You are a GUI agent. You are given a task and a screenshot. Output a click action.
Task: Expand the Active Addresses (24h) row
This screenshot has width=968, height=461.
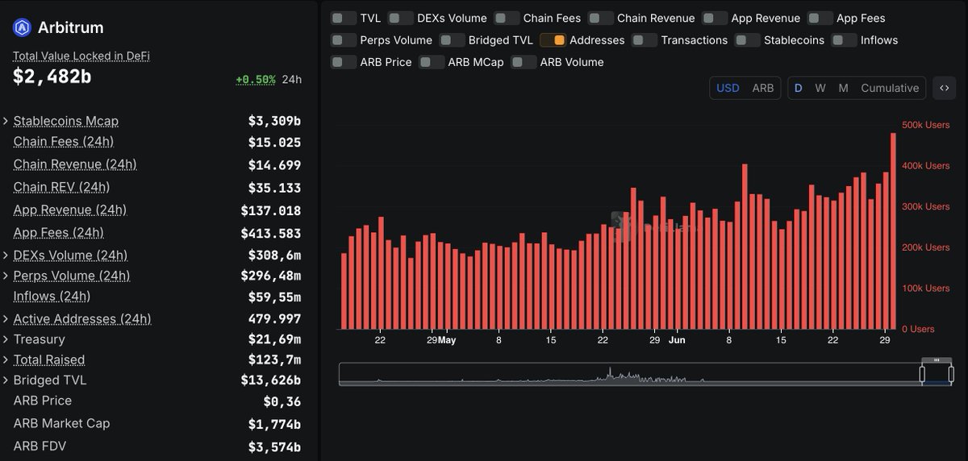6,319
